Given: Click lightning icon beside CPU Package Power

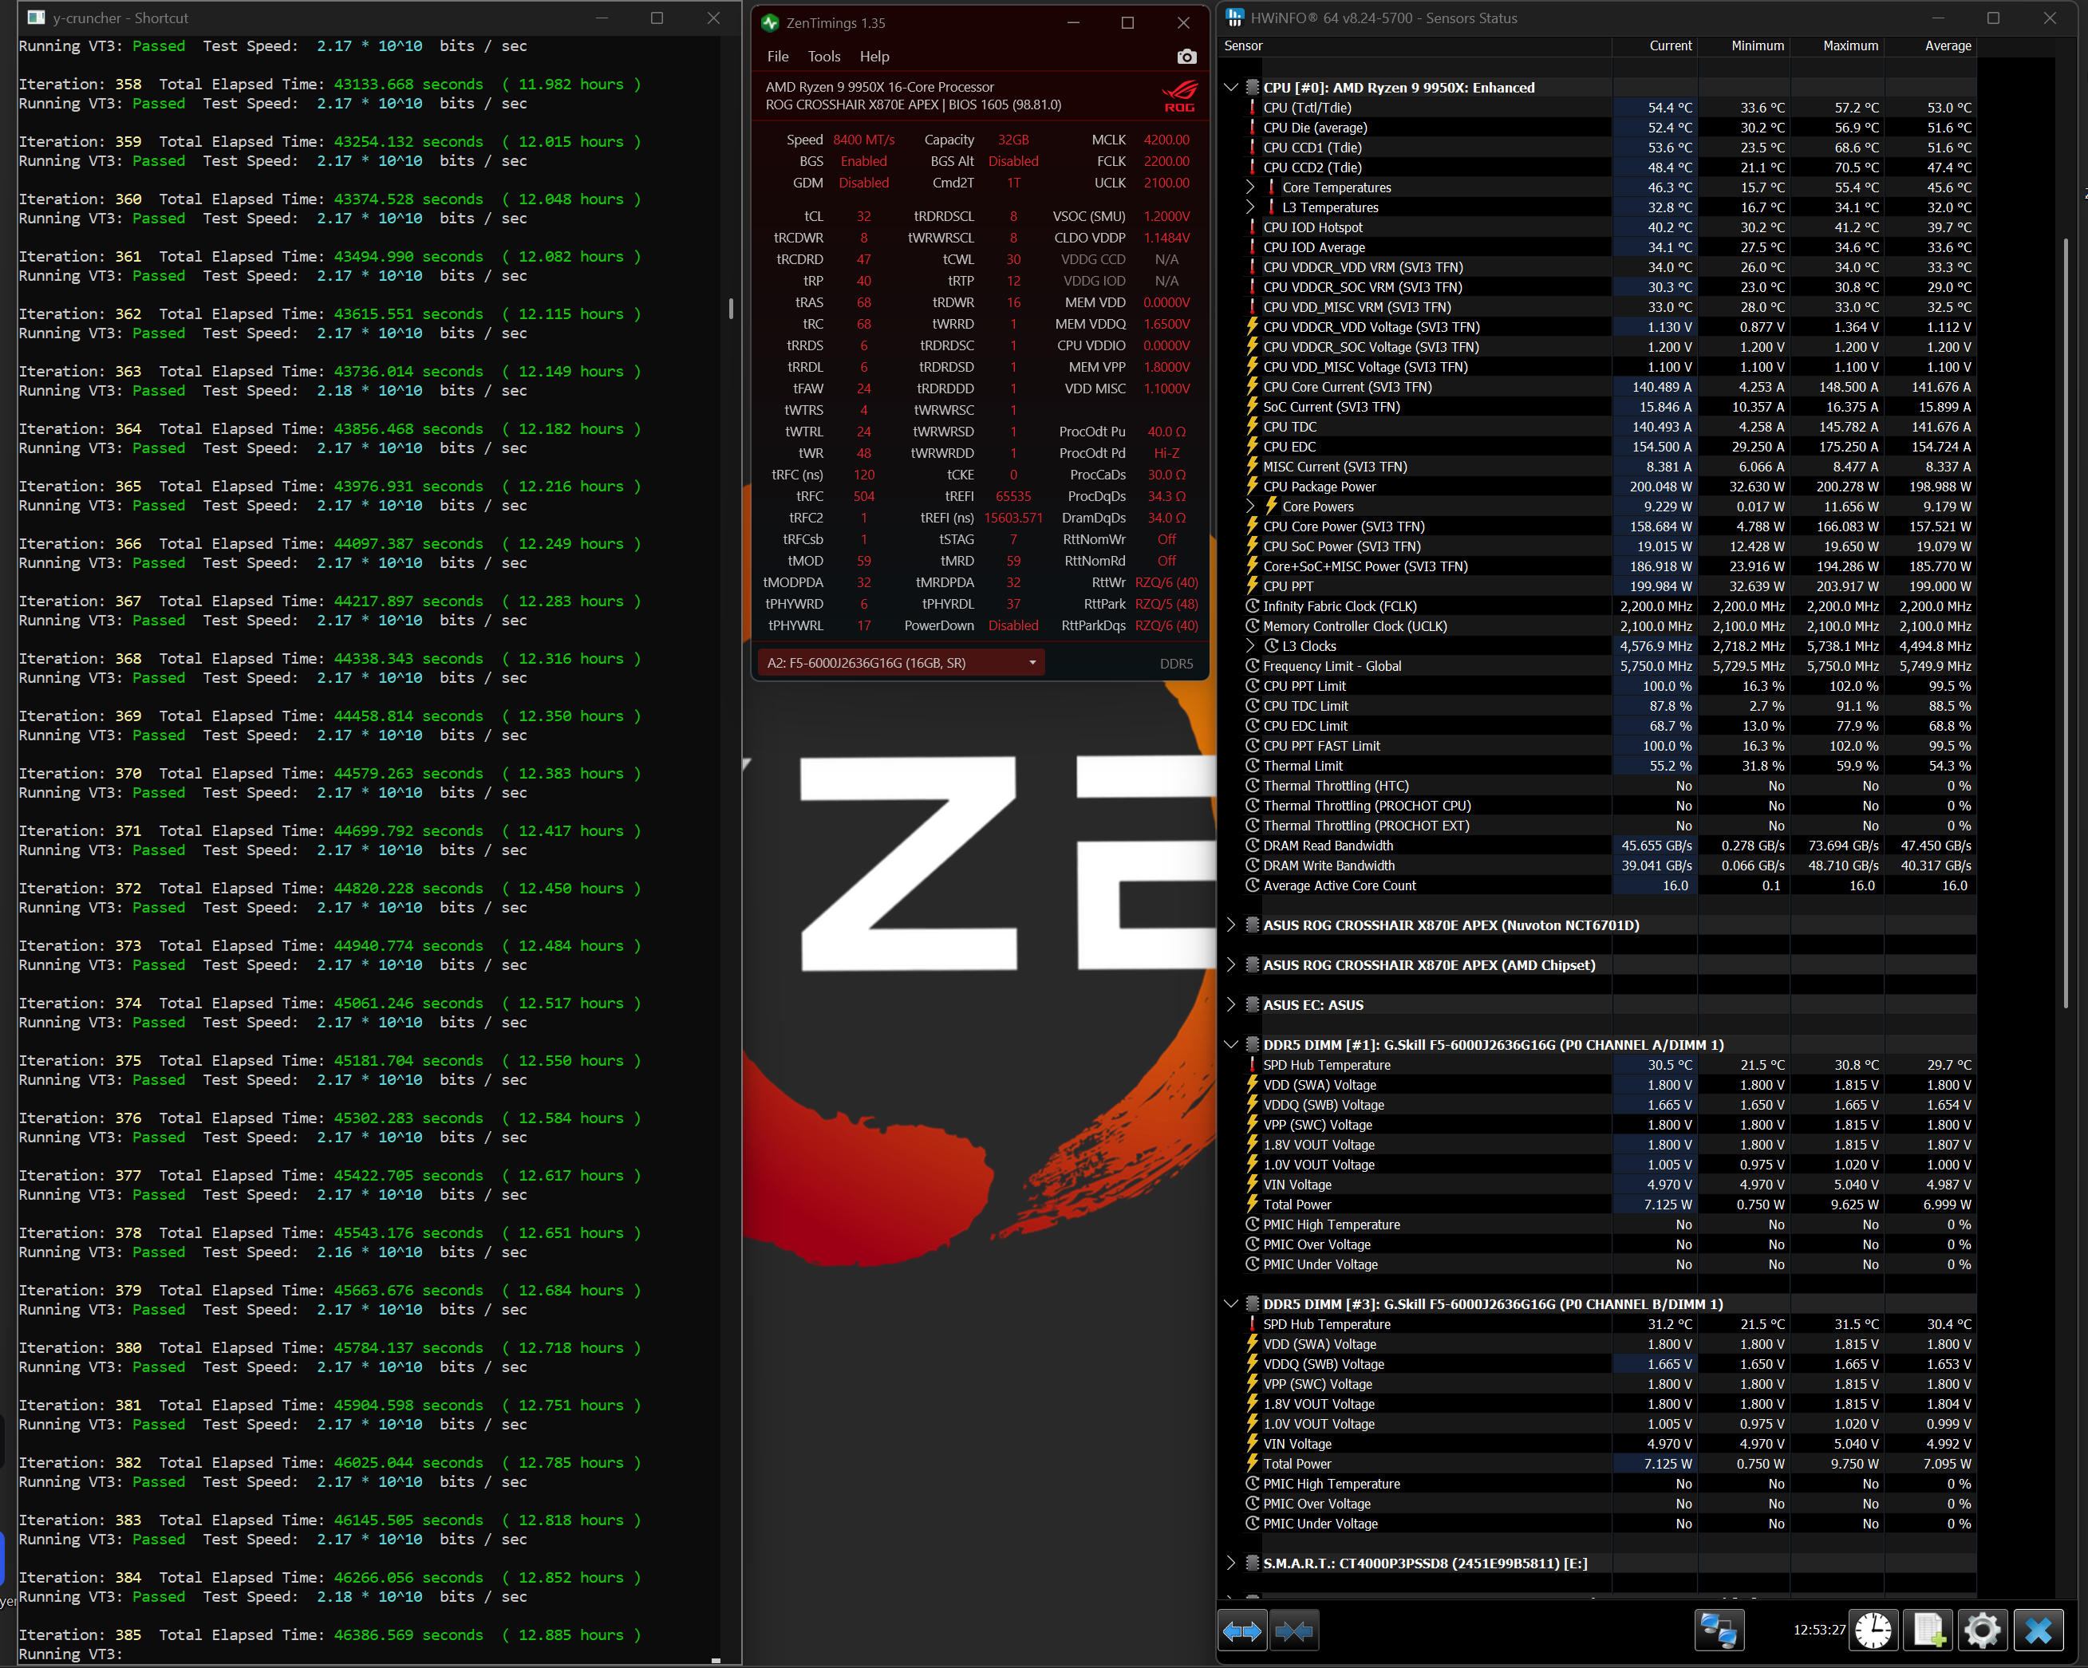Looking at the screenshot, I should 1252,487.
